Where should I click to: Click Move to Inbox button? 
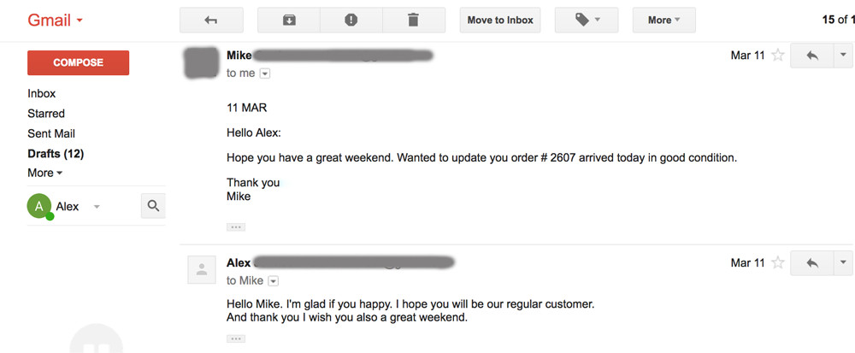pyautogui.click(x=500, y=21)
